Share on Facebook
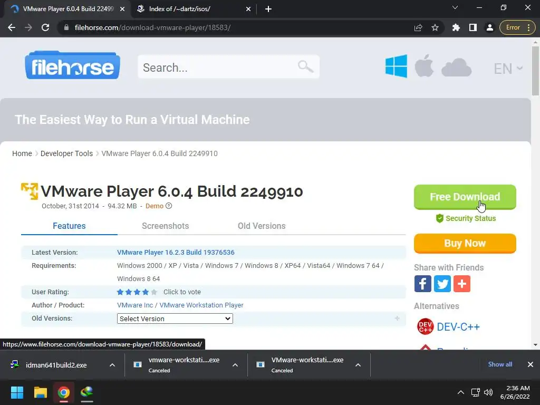 [x=423, y=284]
